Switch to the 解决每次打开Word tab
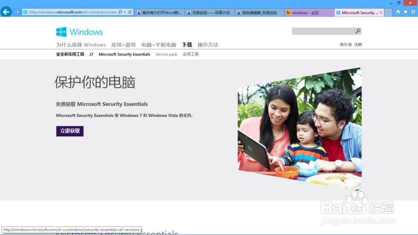 click(x=159, y=13)
